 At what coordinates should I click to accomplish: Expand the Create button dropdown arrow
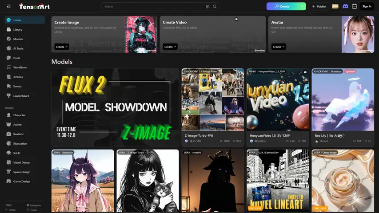coord(302,7)
